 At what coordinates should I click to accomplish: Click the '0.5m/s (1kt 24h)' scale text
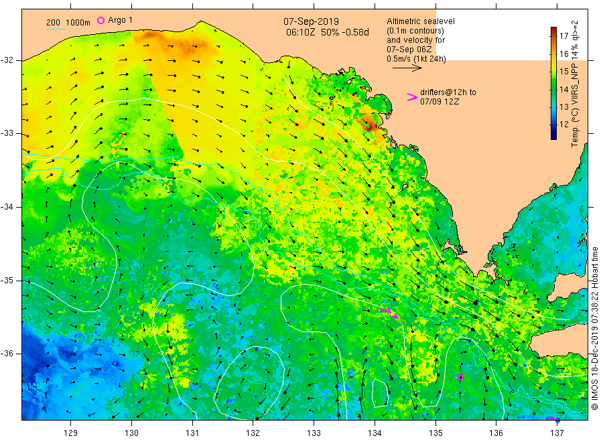416,59
